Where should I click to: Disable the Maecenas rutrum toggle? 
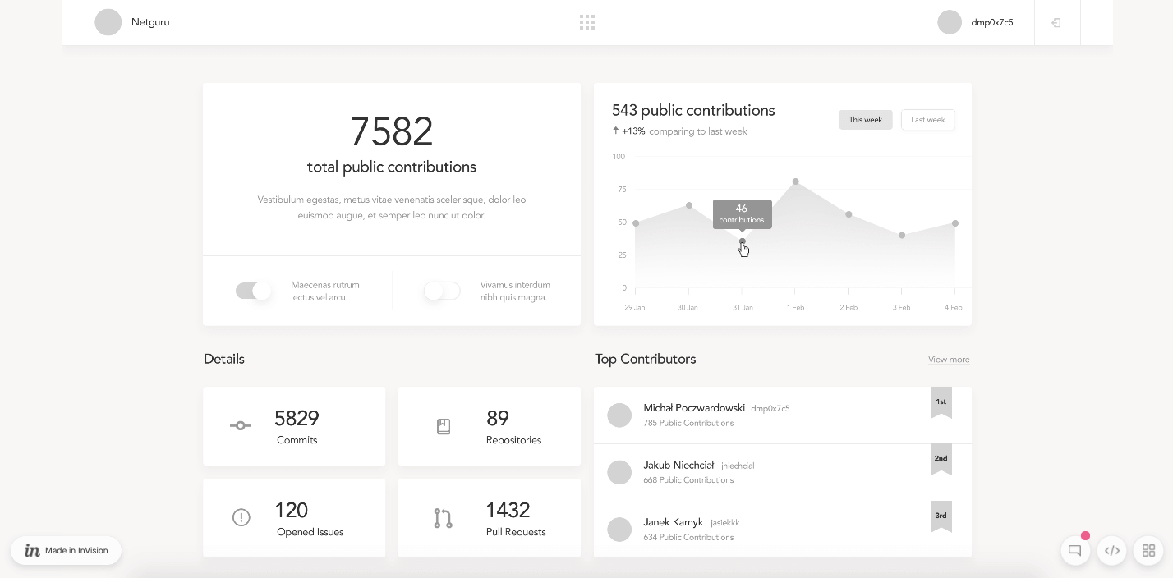point(253,291)
